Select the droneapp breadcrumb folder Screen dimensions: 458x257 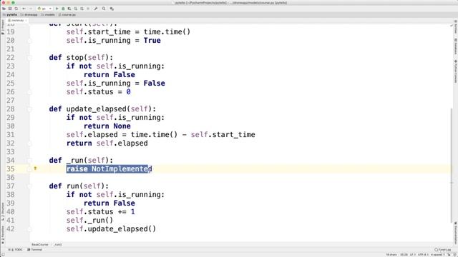click(x=29, y=14)
